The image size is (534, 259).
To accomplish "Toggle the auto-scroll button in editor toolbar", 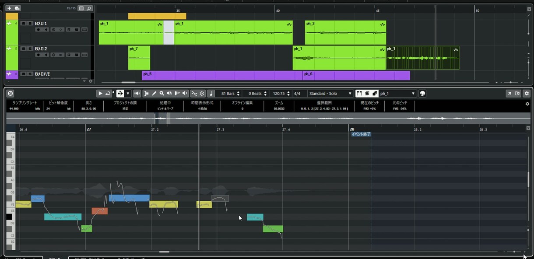I will point(120,93).
